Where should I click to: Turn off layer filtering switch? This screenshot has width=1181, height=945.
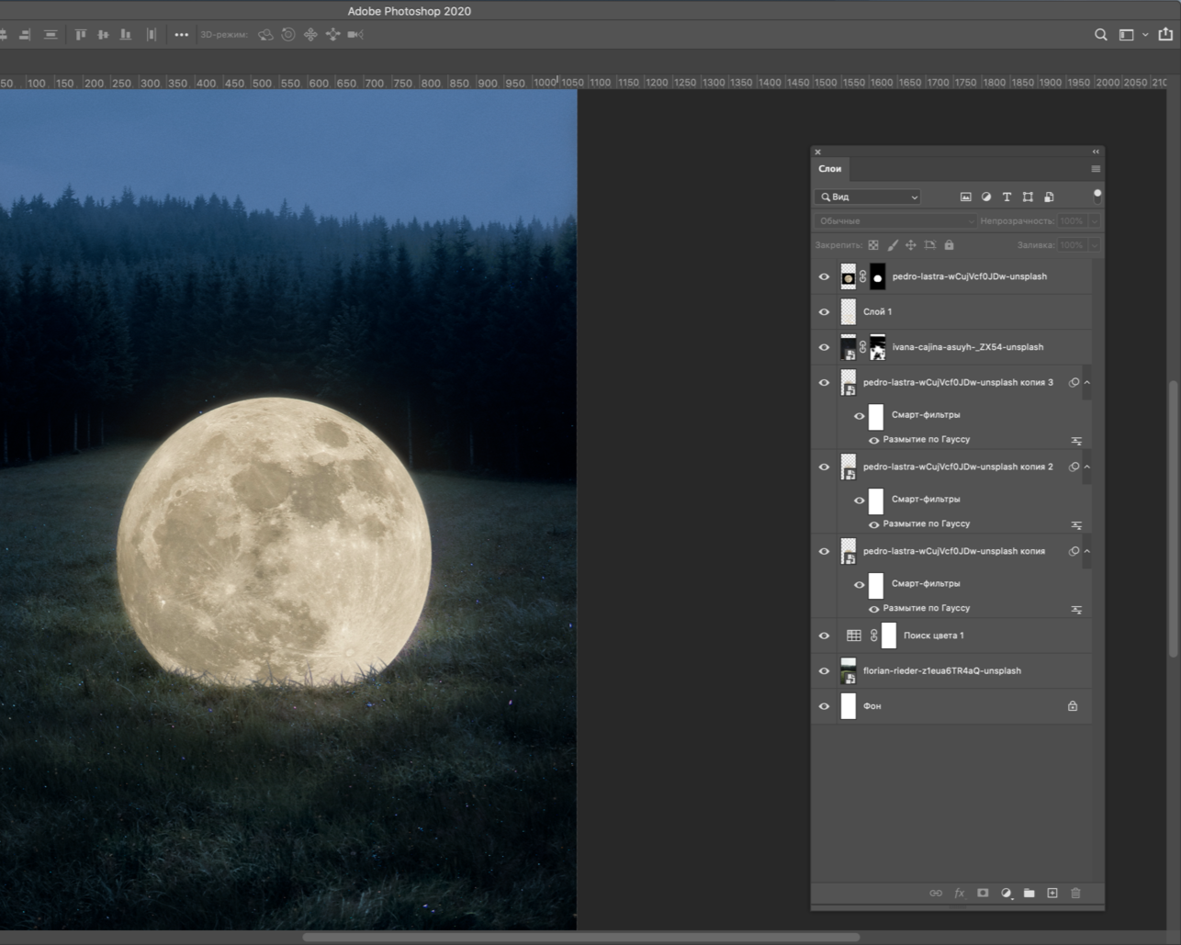coord(1097,196)
